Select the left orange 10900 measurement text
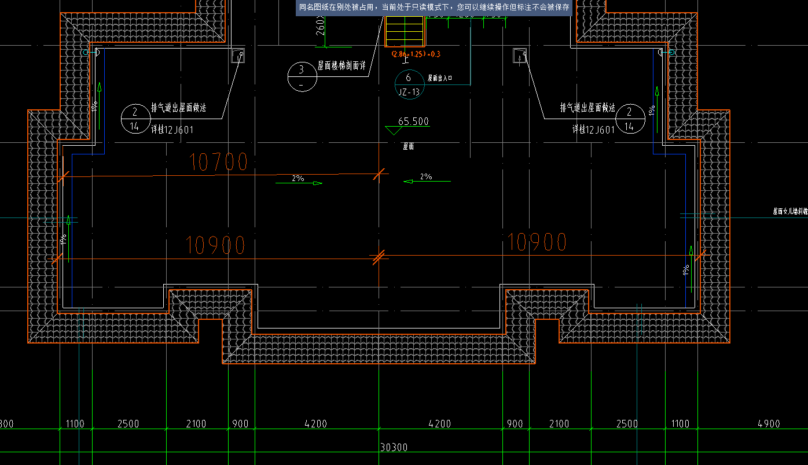The image size is (808, 465). 216,245
